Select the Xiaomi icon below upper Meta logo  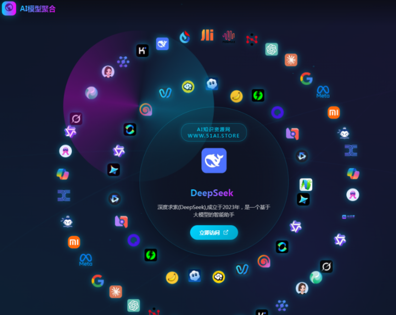click(x=334, y=112)
